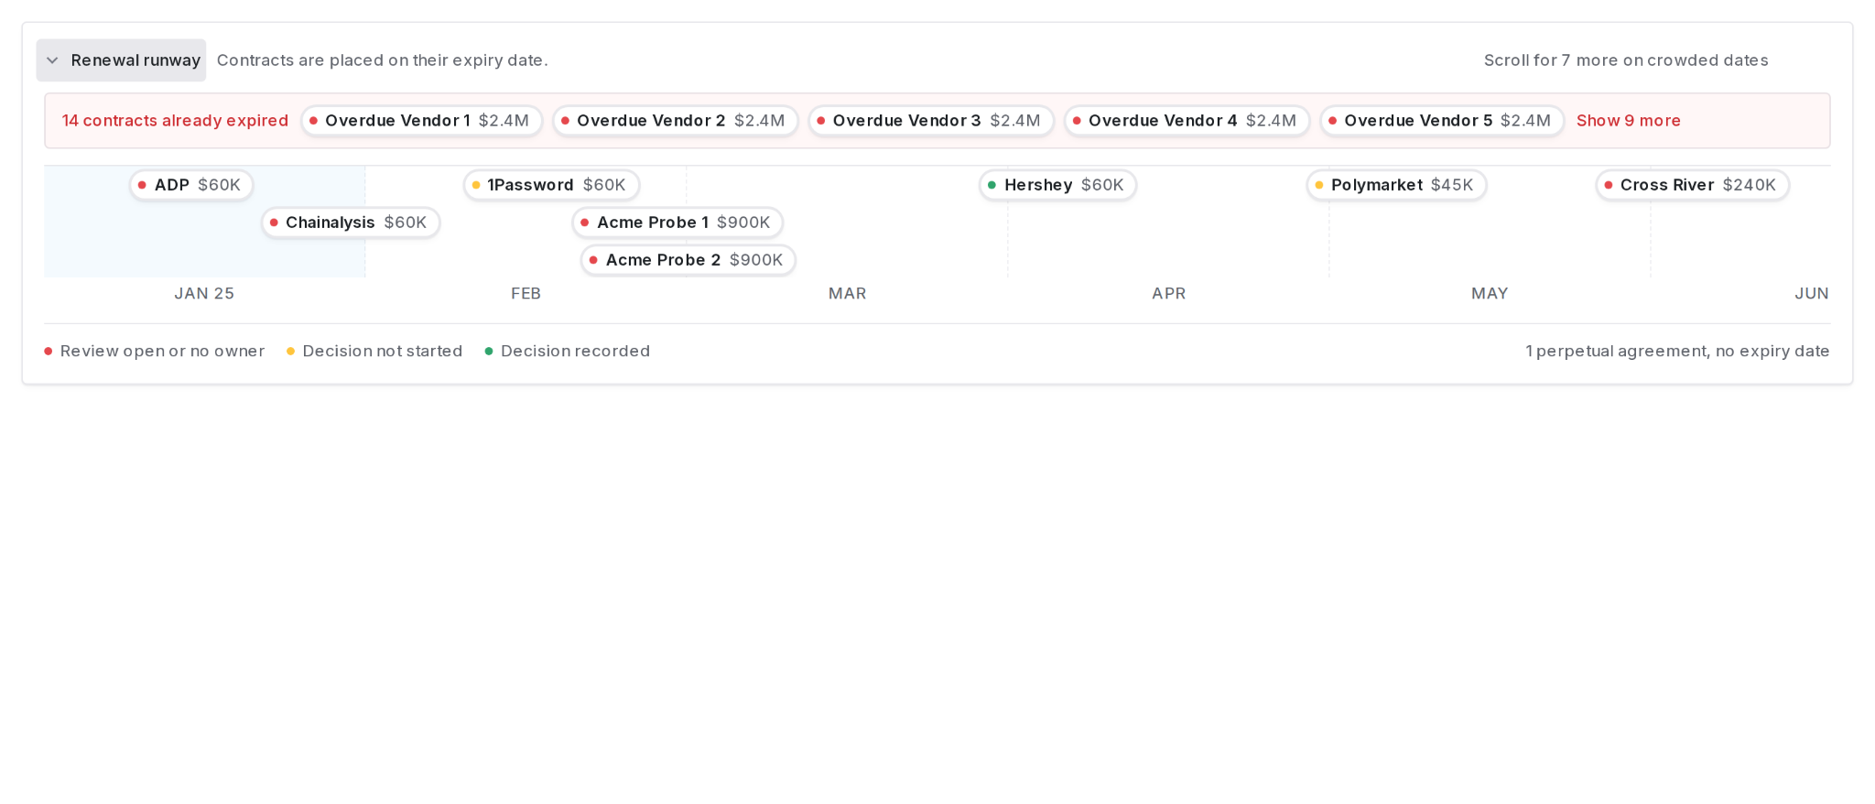Open the ADP $60K contract marker
This screenshot has width=1875, height=804.
tap(191, 185)
